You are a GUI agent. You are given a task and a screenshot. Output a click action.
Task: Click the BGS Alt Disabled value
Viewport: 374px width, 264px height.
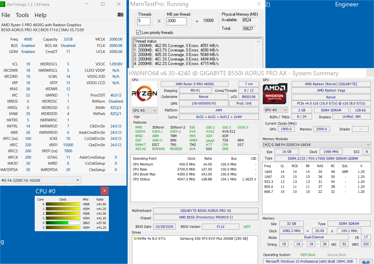68,46
